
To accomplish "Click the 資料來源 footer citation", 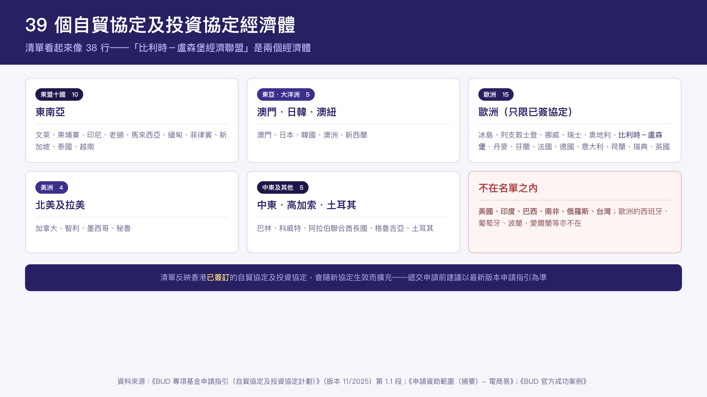I will click(352, 381).
